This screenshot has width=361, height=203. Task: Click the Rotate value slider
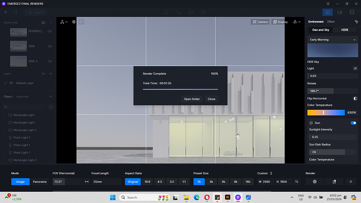pos(332,91)
